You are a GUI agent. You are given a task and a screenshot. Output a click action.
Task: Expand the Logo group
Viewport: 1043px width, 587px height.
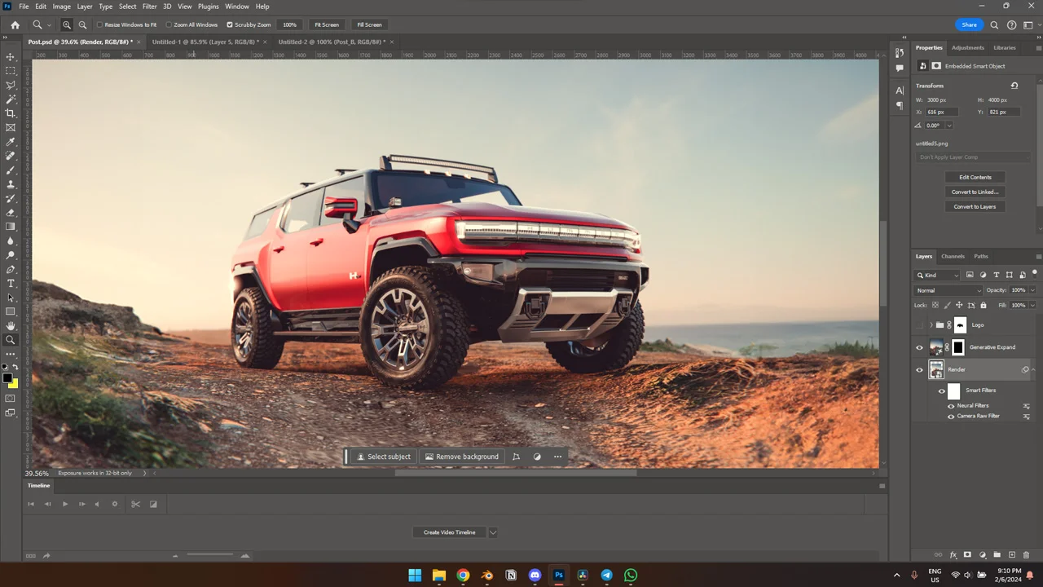(x=931, y=324)
